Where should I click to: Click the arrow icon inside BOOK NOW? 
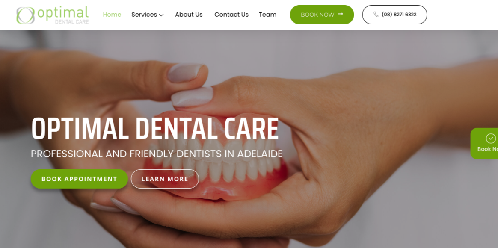click(341, 14)
